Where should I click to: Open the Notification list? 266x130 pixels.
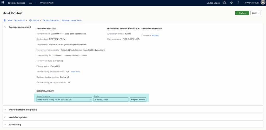pyautogui.click(x=53, y=20)
